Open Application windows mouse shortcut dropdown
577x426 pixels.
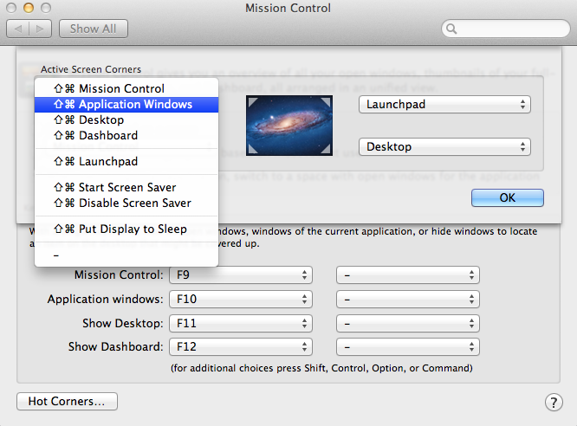pyautogui.click(x=408, y=299)
